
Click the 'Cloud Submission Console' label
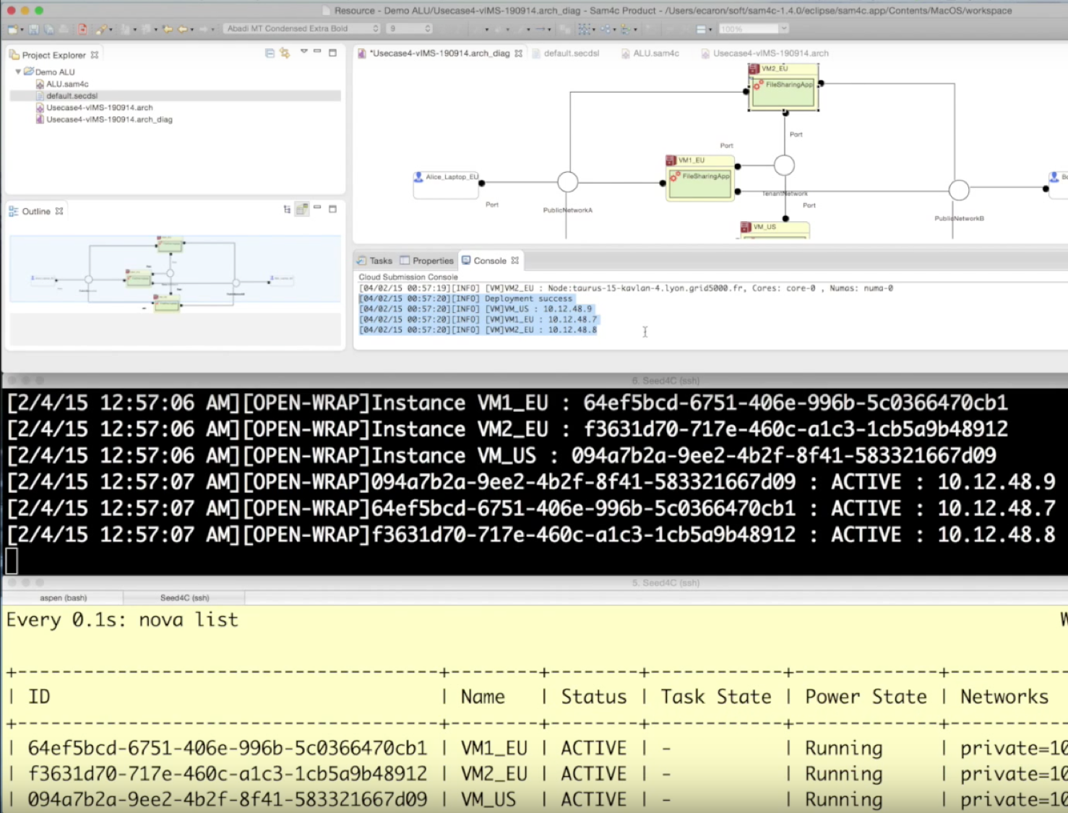(x=408, y=277)
